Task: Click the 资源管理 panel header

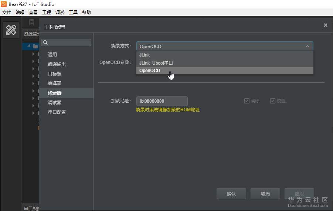Action: click(31, 34)
